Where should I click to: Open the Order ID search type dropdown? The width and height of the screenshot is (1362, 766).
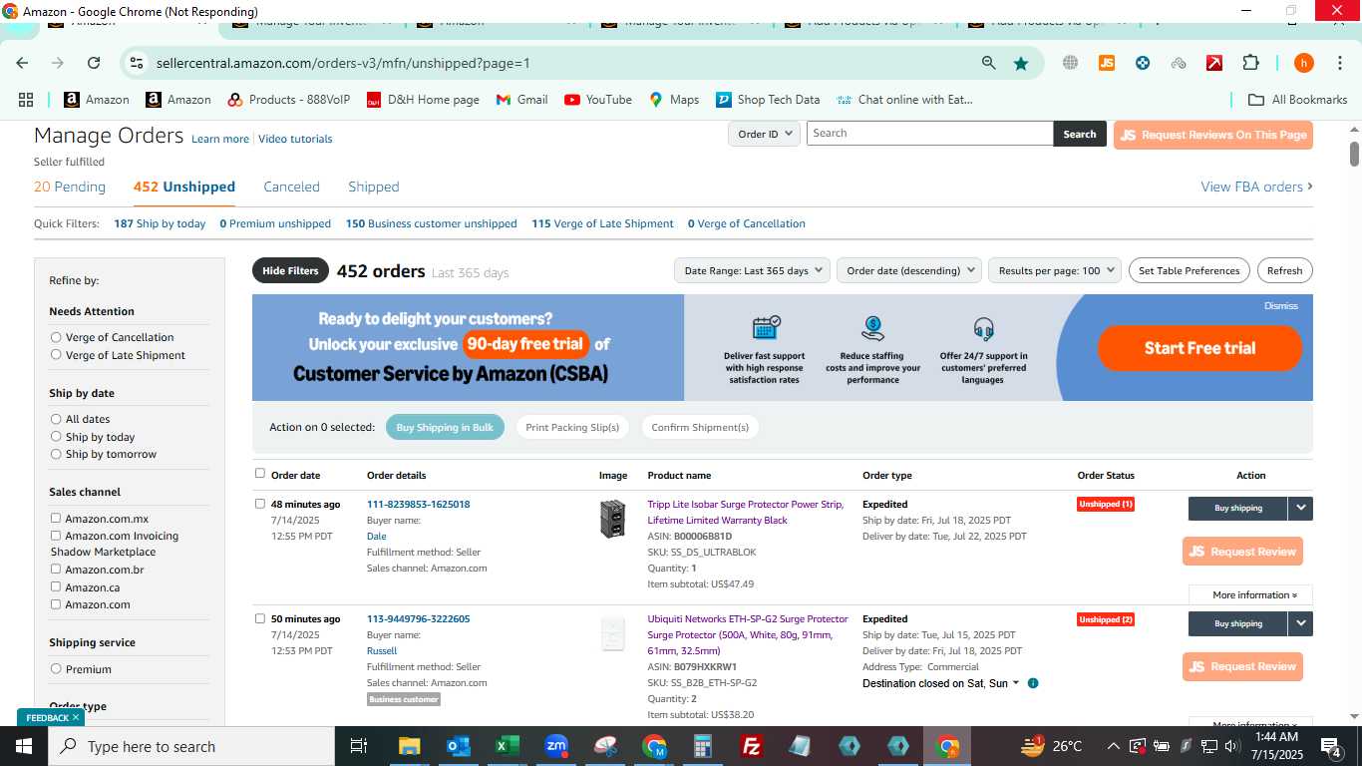point(765,134)
